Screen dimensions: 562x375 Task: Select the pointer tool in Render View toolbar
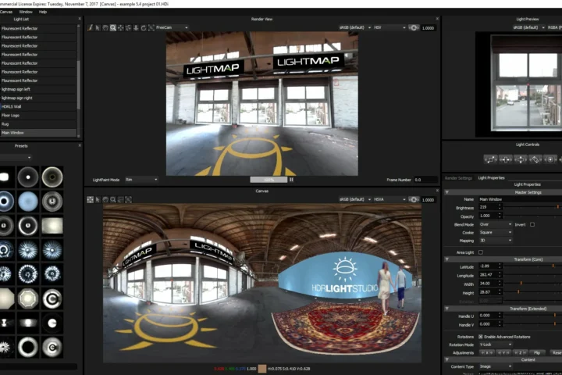click(98, 27)
